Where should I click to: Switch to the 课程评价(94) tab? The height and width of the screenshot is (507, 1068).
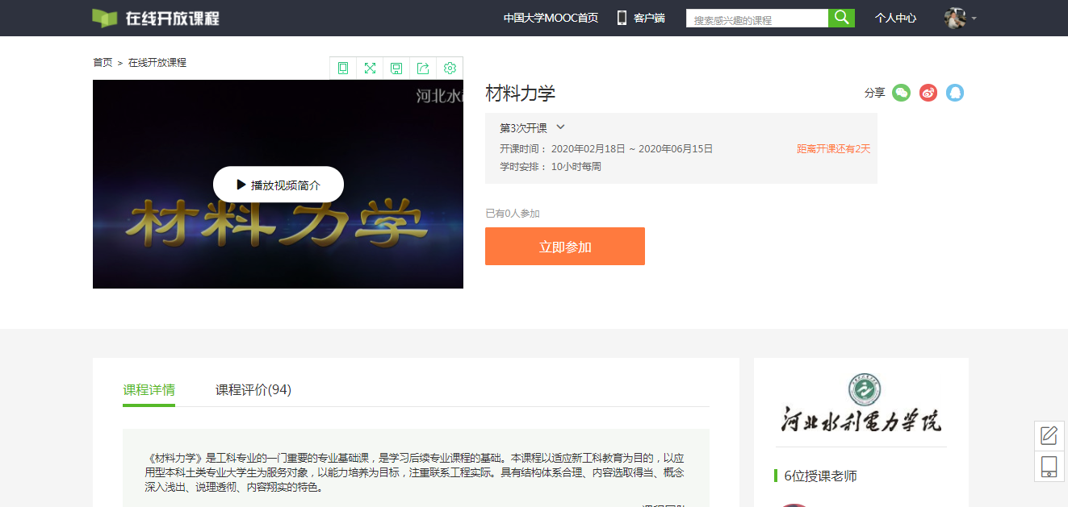coord(253,390)
